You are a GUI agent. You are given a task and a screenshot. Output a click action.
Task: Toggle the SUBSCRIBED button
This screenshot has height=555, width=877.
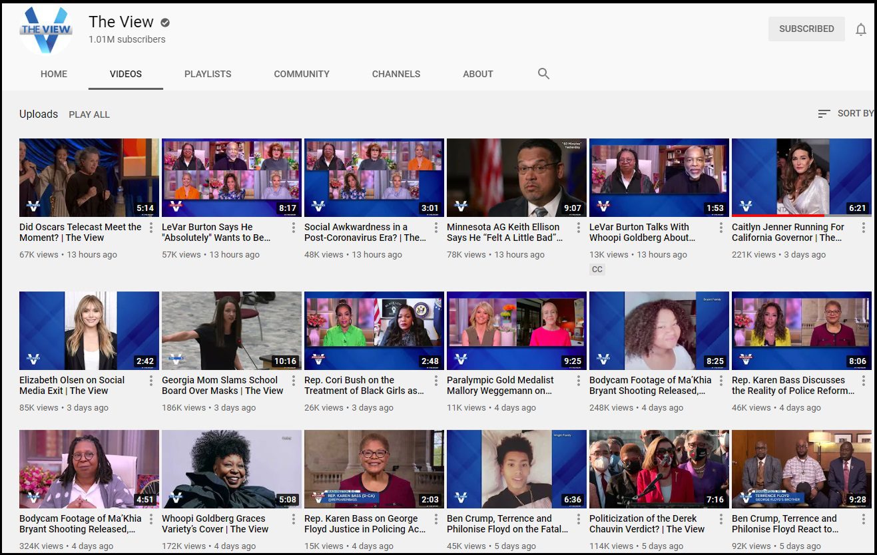pyautogui.click(x=806, y=29)
